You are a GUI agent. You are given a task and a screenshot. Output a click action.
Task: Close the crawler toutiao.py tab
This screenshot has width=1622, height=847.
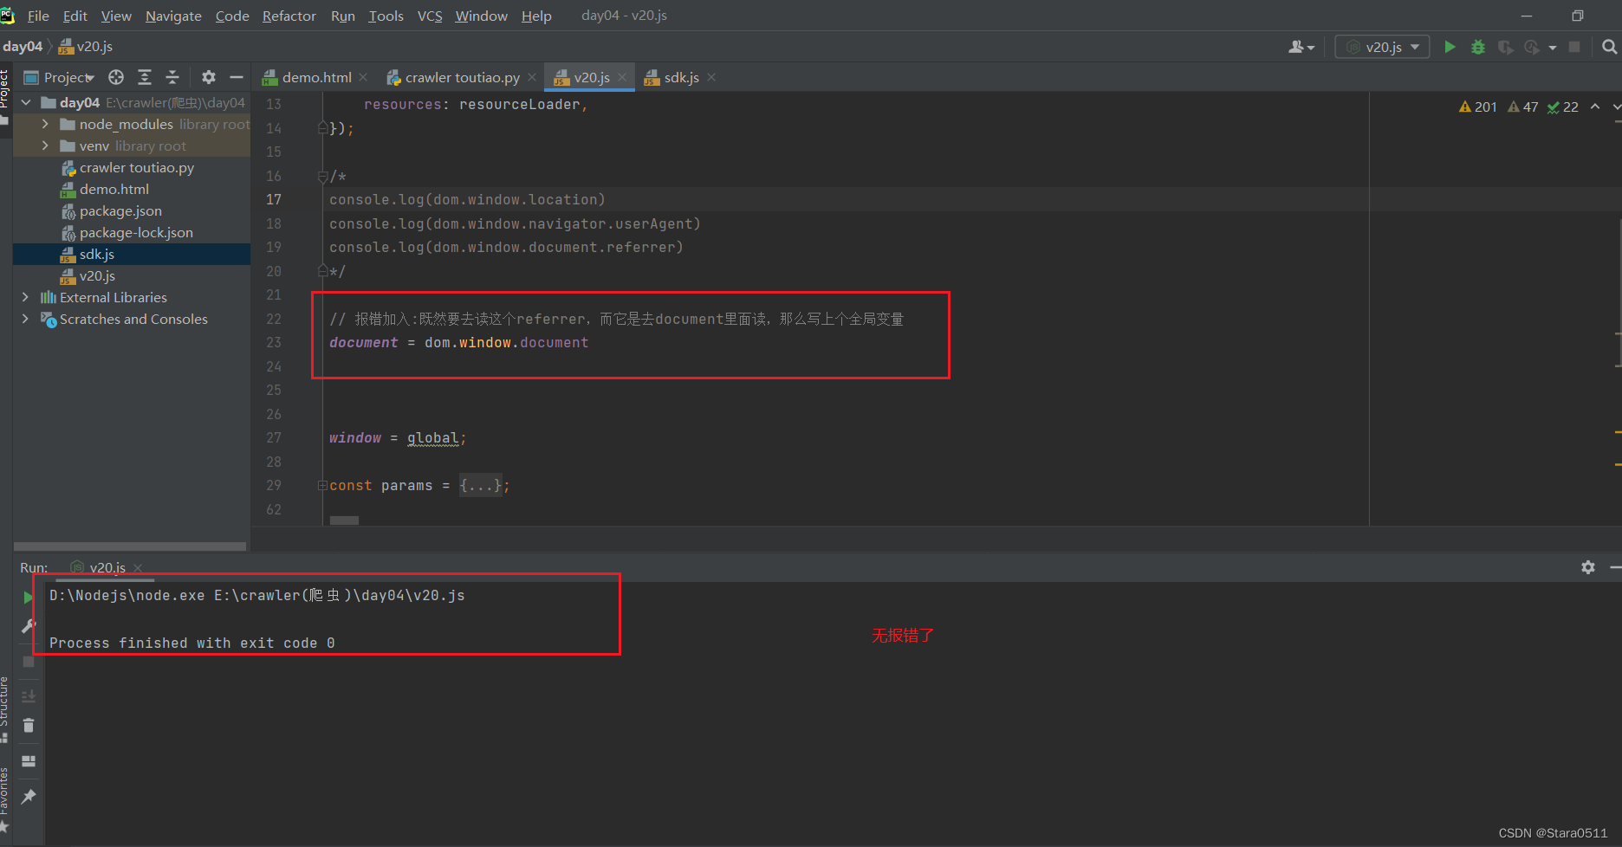click(532, 77)
